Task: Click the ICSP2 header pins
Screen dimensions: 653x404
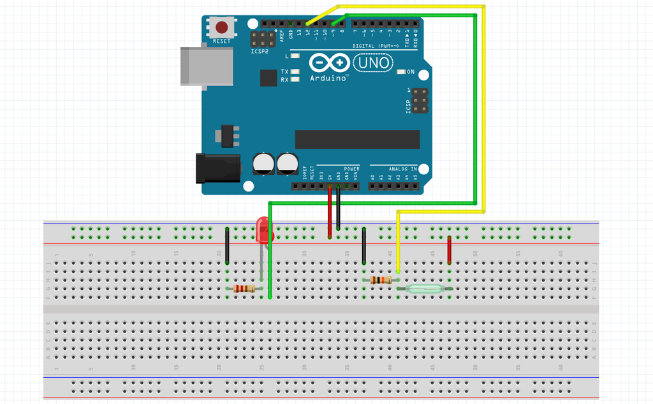Action: 263,39
